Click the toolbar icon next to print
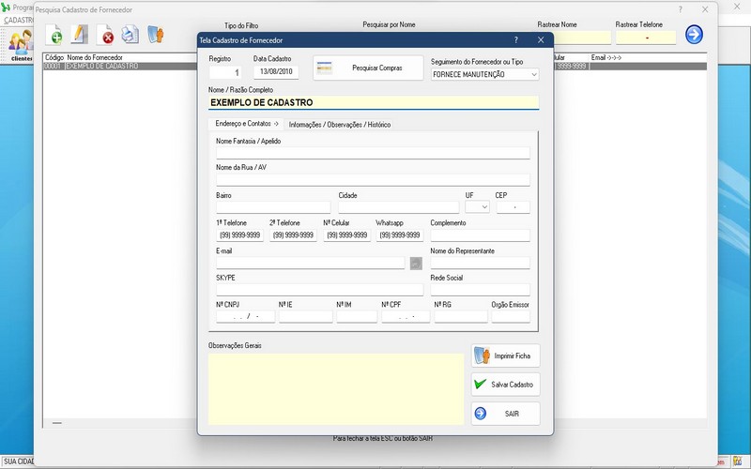 [x=155, y=35]
